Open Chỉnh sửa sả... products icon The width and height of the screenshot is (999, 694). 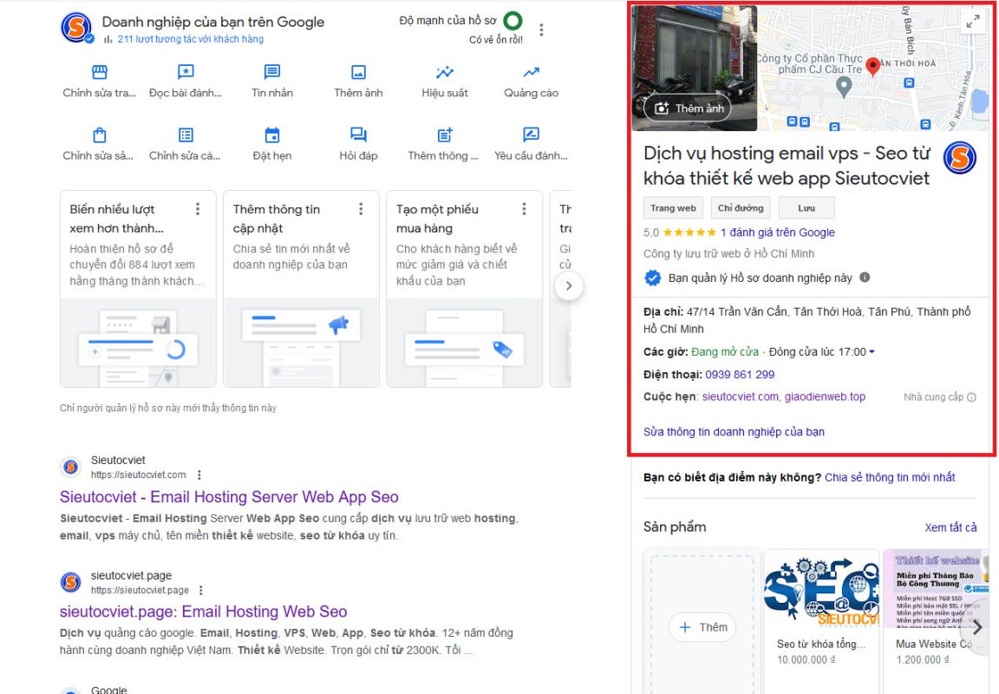tap(100, 135)
